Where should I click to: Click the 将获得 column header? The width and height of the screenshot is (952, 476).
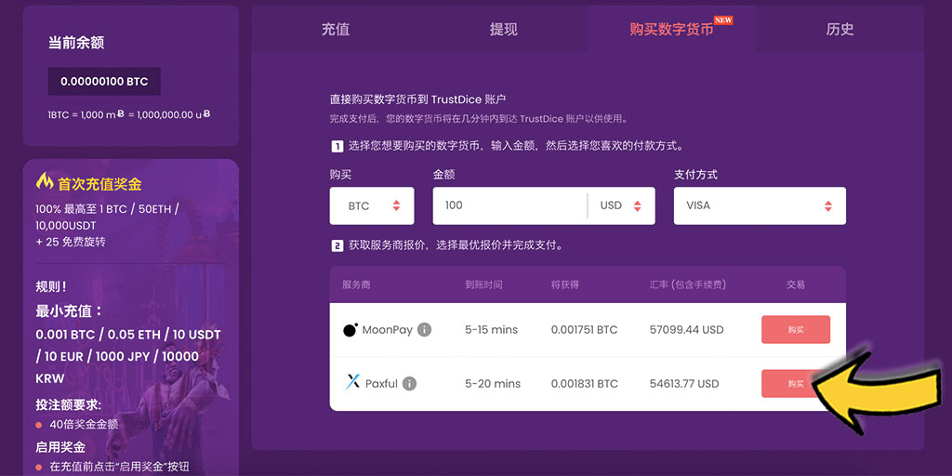tap(564, 284)
